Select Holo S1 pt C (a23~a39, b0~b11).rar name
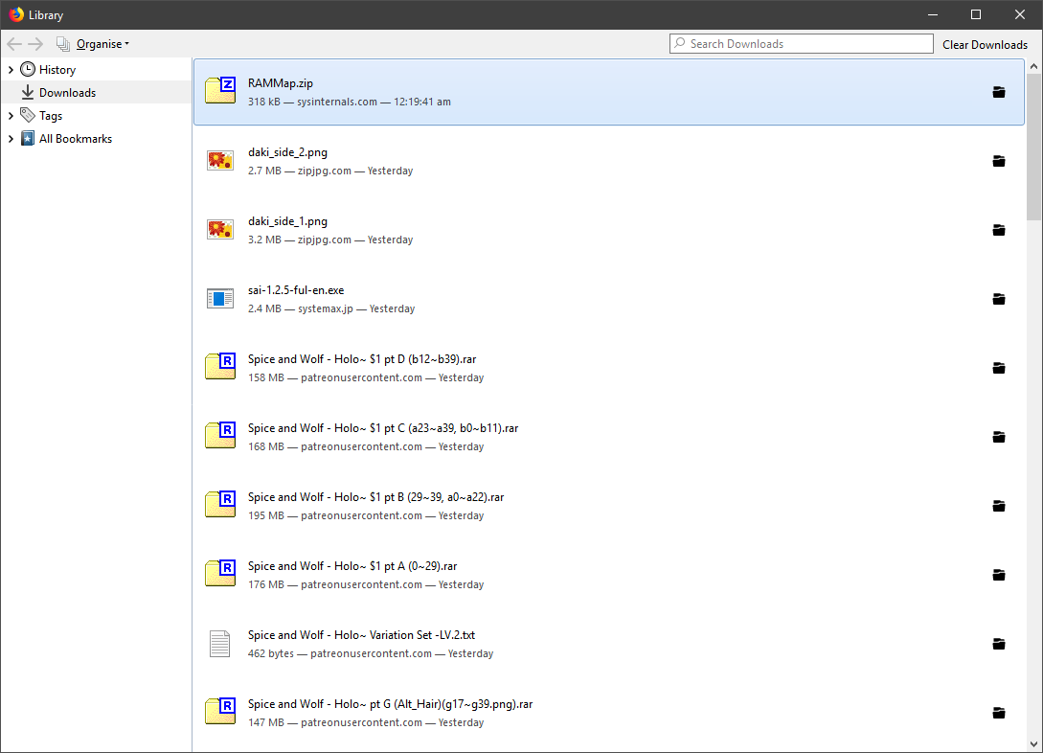This screenshot has height=753, width=1043. pyautogui.click(x=383, y=428)
